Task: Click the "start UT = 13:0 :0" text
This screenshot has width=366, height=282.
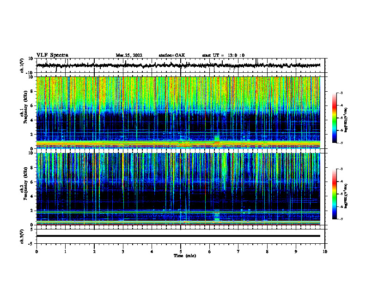Action: pos(223,55)
